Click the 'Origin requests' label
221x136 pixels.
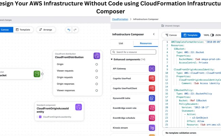pos(65,78)
